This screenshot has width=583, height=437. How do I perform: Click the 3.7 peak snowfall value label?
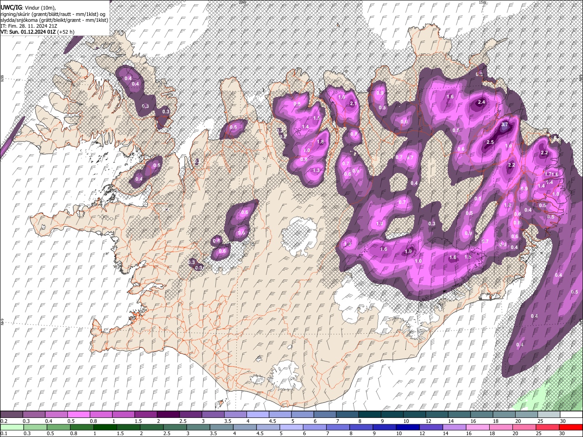tap(504, 125)
